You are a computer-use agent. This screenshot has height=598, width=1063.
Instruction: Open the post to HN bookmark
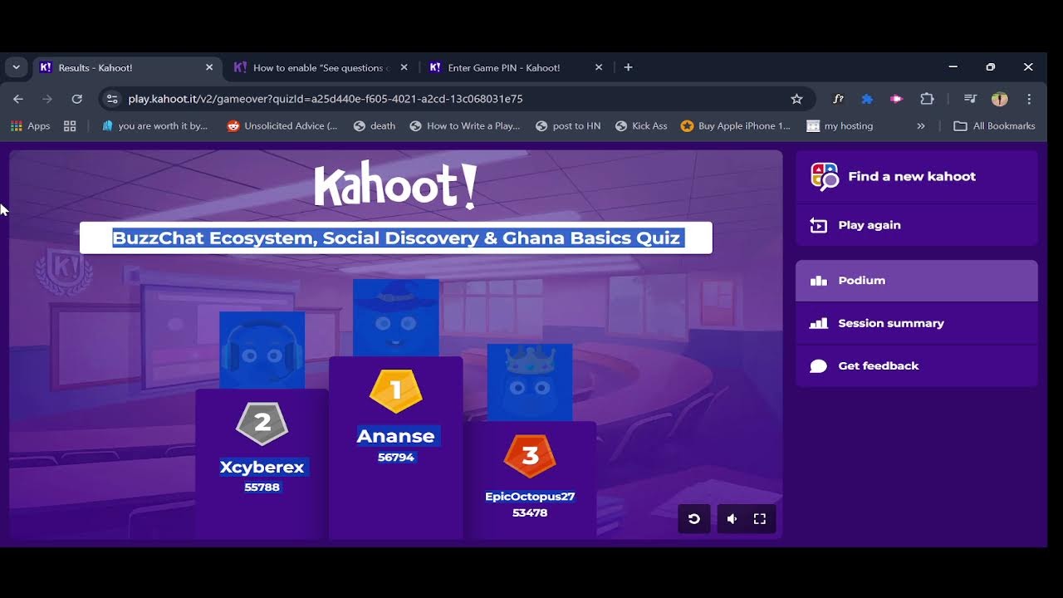(x=568, y=126)
